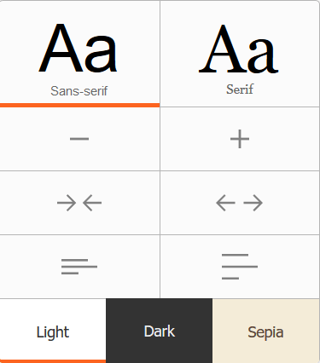Pick the beige Sepia swatch
This screenshot has width=320, height=363.
pyautogui.click(x=266, y=331)
